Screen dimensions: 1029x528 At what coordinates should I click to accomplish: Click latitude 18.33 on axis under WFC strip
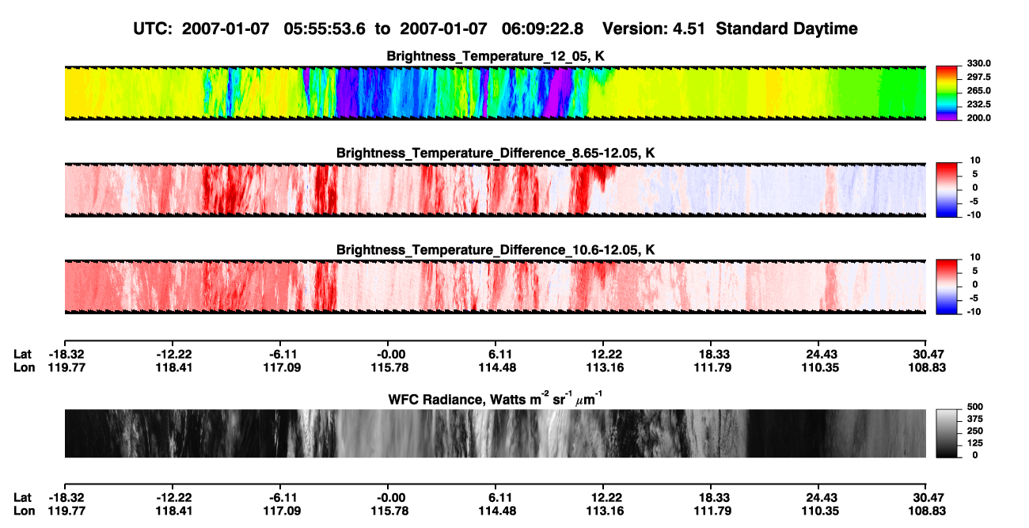click(x=711, y=498)
